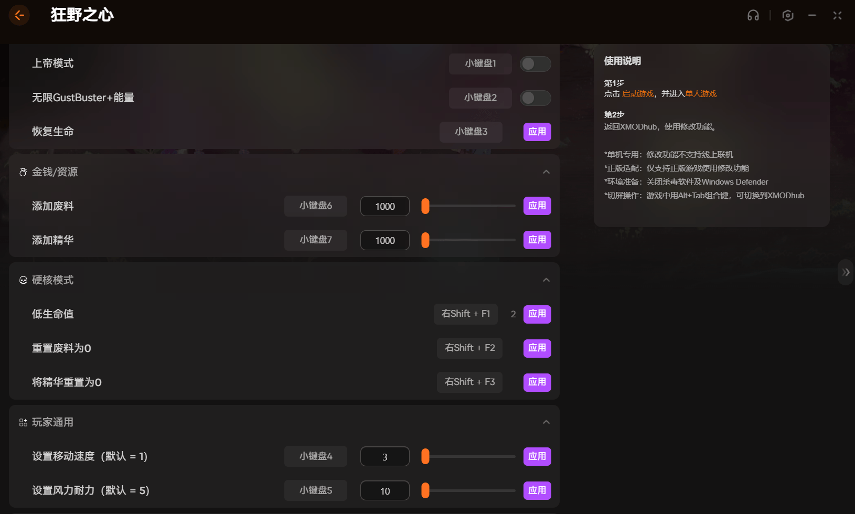Click the grid icon beside 玩家通用

click(x=23, y=423)
